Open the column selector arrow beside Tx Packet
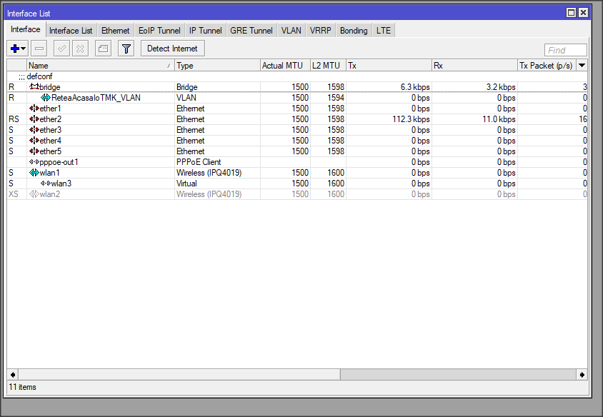Image resolution: width=603 pixels, height=417 pixels. coord(582,65)
